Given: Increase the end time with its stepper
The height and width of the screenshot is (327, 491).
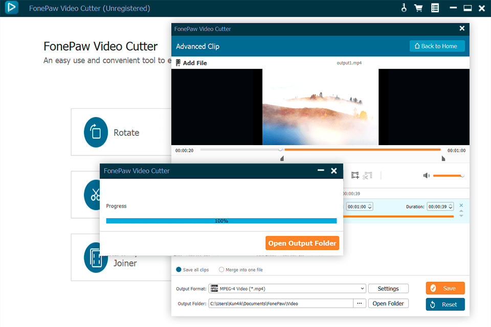Looking at the screenshot, I should click(370, 204).
